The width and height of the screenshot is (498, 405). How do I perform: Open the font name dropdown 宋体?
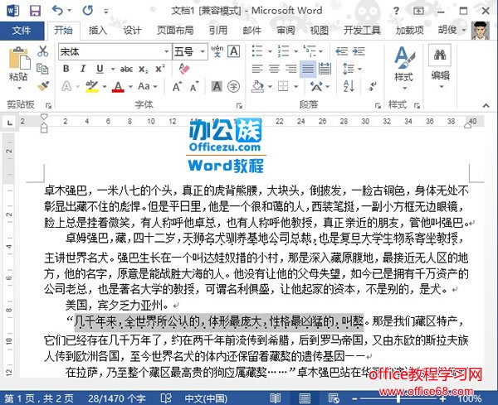coord(167,51)
